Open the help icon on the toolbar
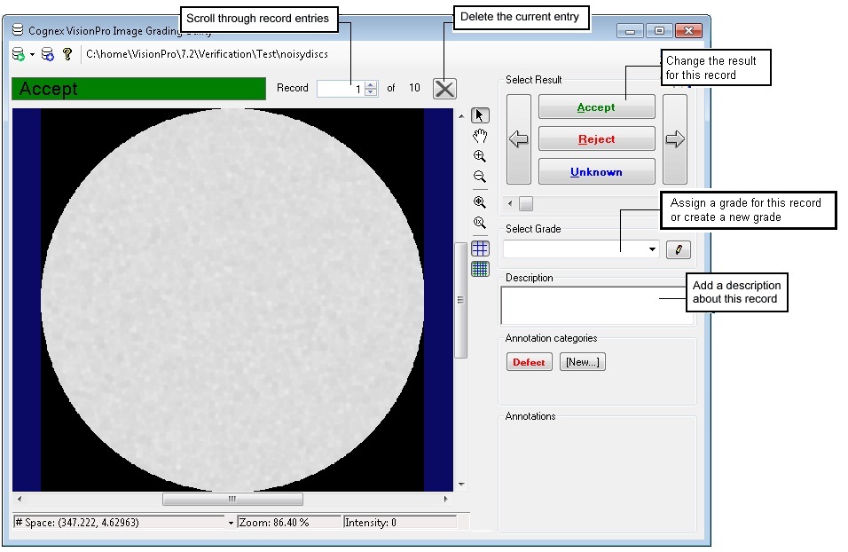Image resolution: width=848 pixels, height=552 pixels. pyautogui.click(x=67, y=53)
